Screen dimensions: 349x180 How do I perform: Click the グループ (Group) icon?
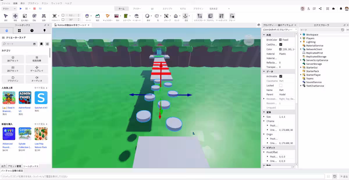(166, 16)
